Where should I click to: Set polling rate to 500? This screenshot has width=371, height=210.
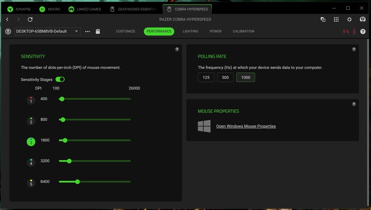225,77
